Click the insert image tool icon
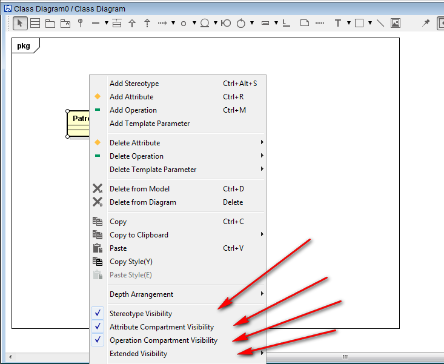 396,24
